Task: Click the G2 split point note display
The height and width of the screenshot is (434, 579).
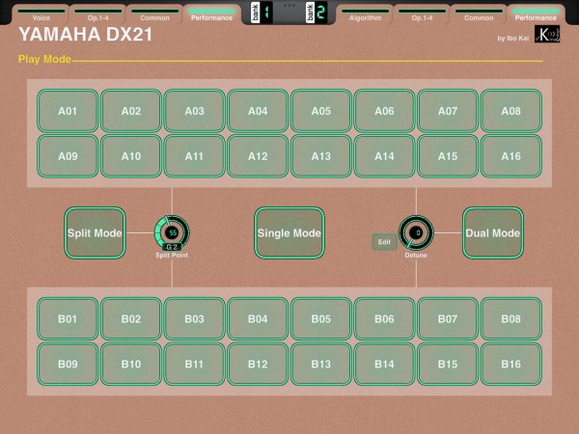Action: tap(172, 247)
